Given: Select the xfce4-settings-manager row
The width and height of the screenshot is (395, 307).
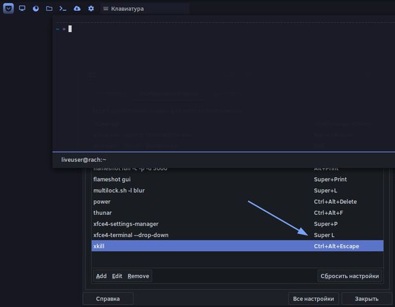Looking at the screenshot, I should (x=237, y=224).
